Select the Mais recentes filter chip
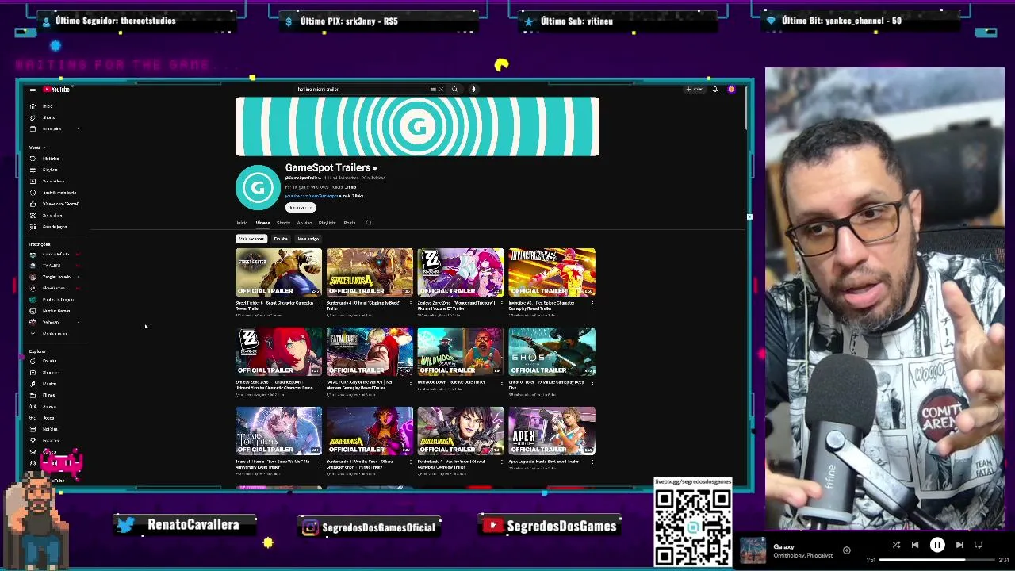Screen dimensions: 1015x571 (x=251, y=239)
